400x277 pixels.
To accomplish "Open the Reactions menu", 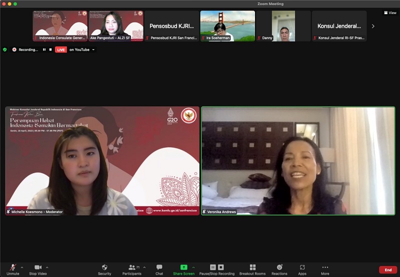I will pos(279,270).
